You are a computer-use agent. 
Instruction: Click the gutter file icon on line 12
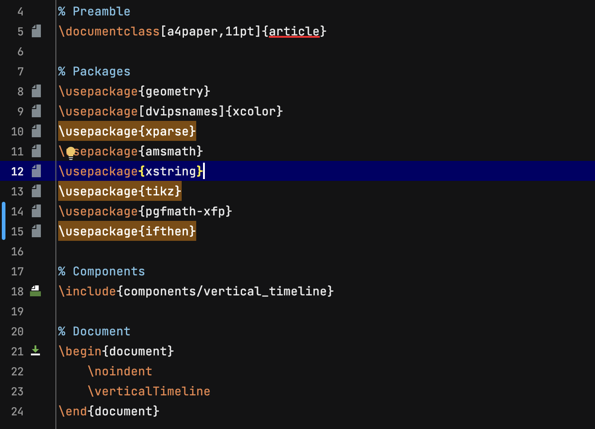pyautogui.click(x=36, y=171)
